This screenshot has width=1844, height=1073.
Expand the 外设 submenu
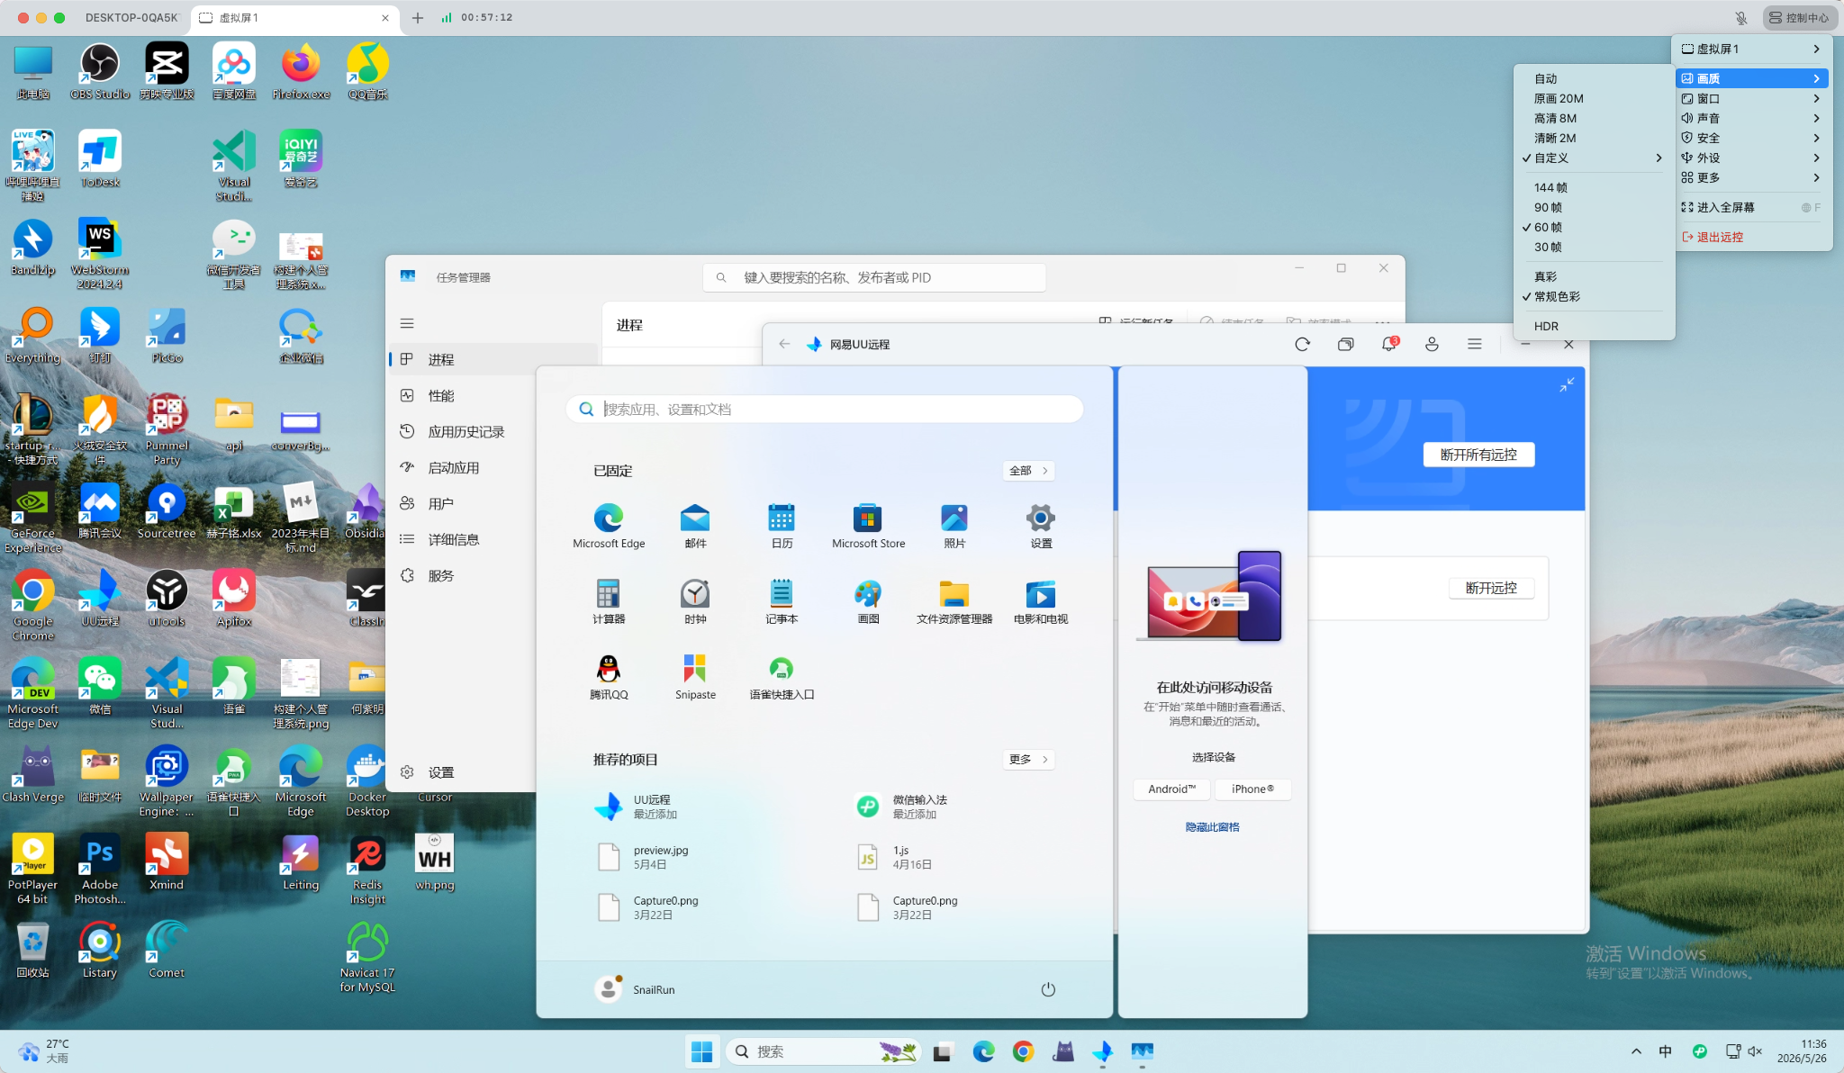[1751, 158]
